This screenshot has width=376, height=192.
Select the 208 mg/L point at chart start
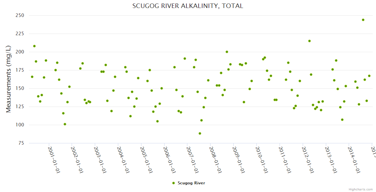34,46
